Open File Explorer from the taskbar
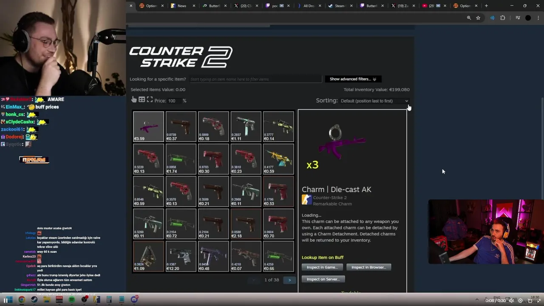 click(x=47, y=300)
